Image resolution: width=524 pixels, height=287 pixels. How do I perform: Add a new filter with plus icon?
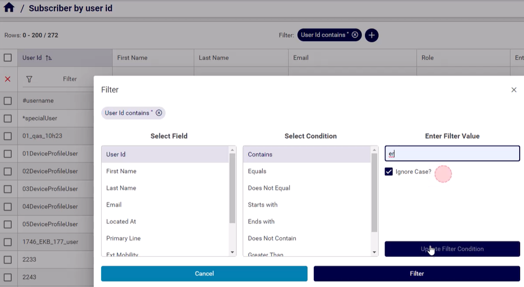click(372, 35)
